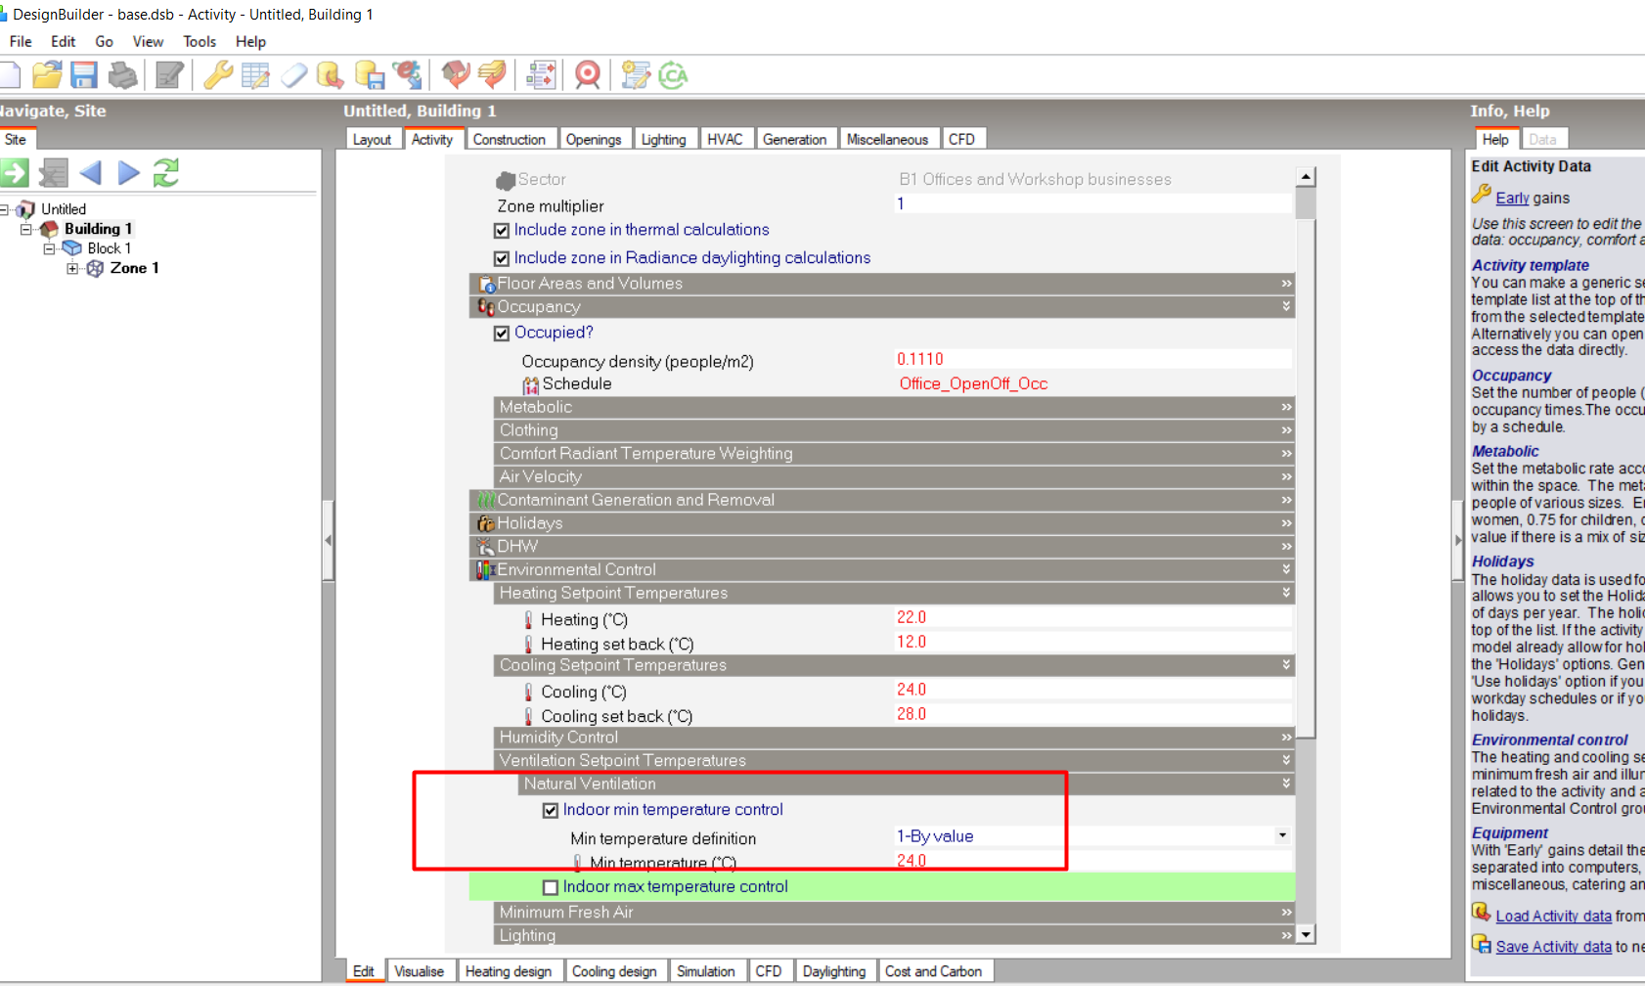This screenshot has height=986, width=1645.
Task: Click Save Activity data link
Action: [x=1553, y=946]
